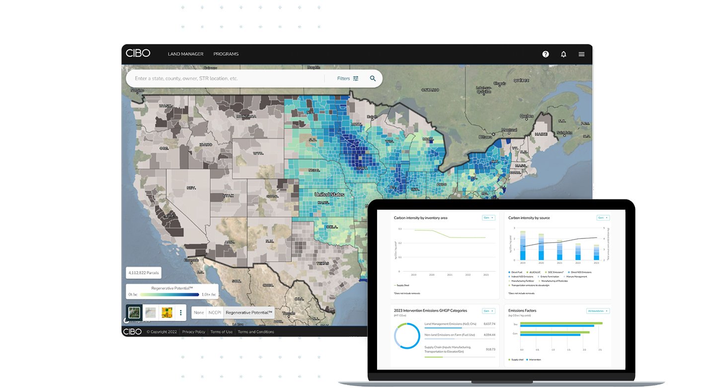Click the Non-land Emissions on Farm row
This screenshot has width=715, height=388.
pos(460,337)
